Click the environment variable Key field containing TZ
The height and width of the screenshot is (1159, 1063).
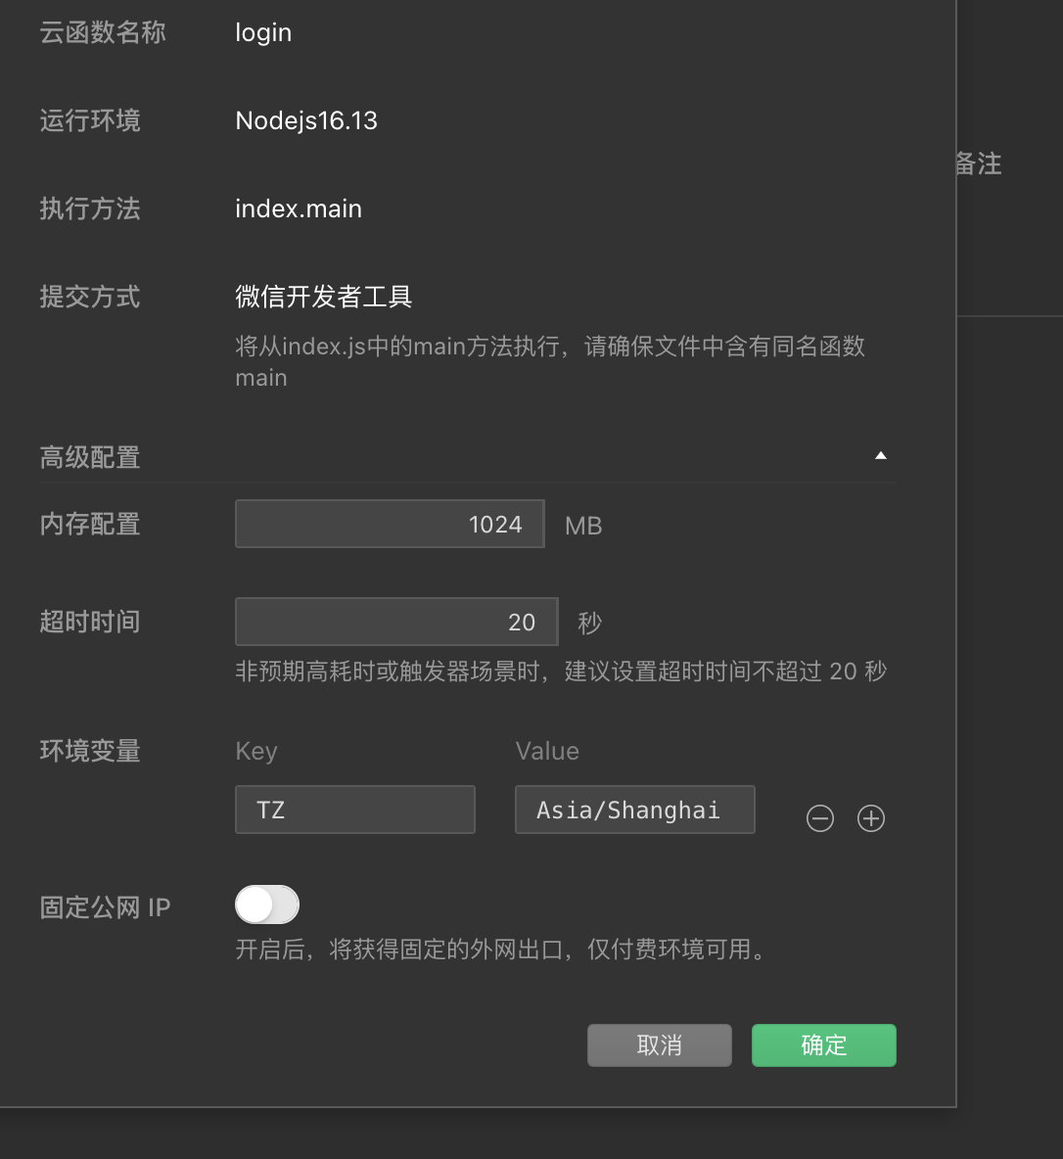tap(354, 810)
